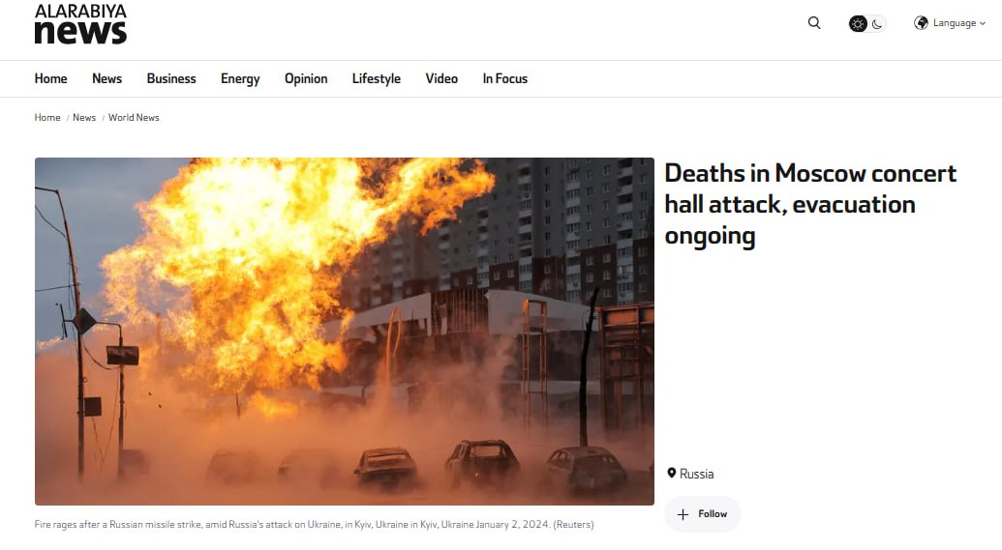Open the search magnifier icon

(814, 23)
